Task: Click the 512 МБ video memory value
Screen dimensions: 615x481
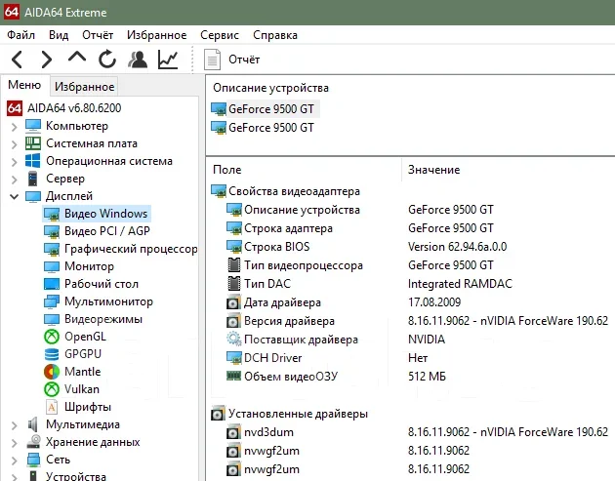Action: coord(427,377)
